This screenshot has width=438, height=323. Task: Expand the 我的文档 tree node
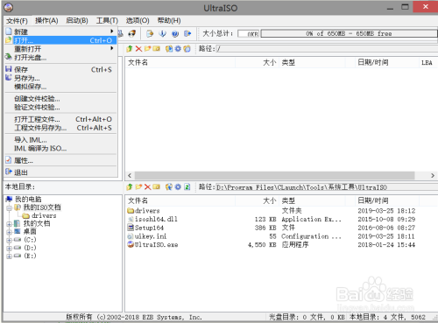9,224
